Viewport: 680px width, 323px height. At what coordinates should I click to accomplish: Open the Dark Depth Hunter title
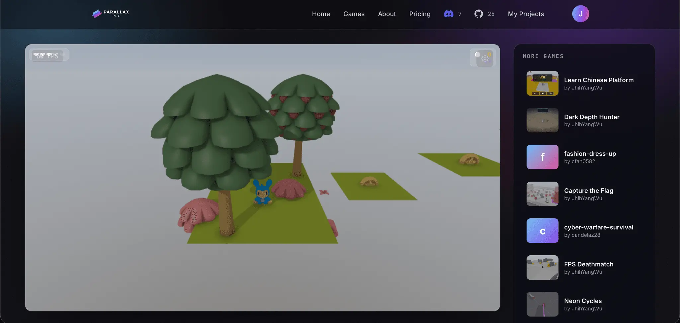click(592, 117)
